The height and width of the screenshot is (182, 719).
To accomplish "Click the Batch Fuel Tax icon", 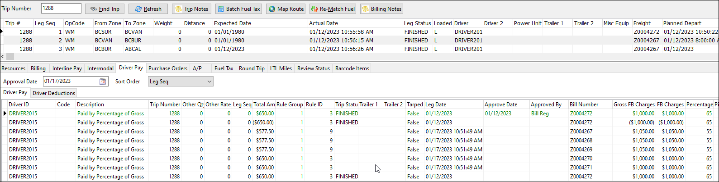I will [x=220, y=9].
